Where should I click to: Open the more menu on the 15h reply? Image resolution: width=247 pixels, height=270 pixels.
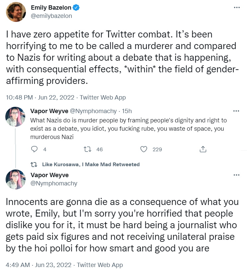236,111
